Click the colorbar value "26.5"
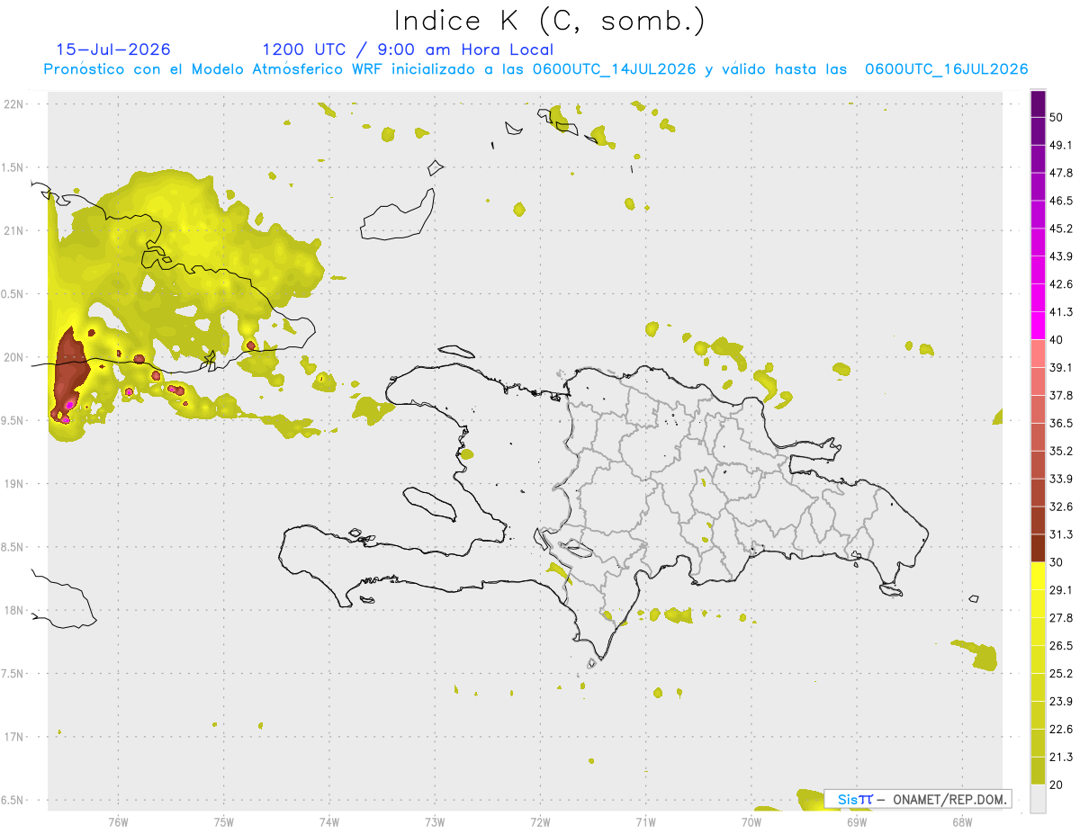This screenshot has height=834, width=1080. point(1060,646)
